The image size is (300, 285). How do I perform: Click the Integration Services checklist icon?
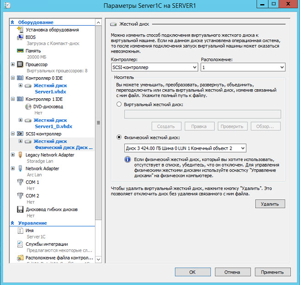20,244
